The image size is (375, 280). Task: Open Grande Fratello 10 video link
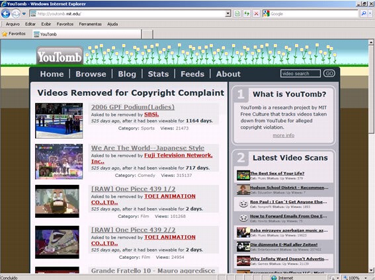[x=153, y=271]
